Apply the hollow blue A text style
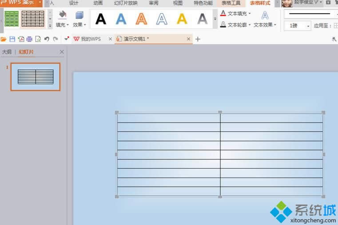Image resolution: width=338 pixels, height=225 pixels. coord(162,19)
